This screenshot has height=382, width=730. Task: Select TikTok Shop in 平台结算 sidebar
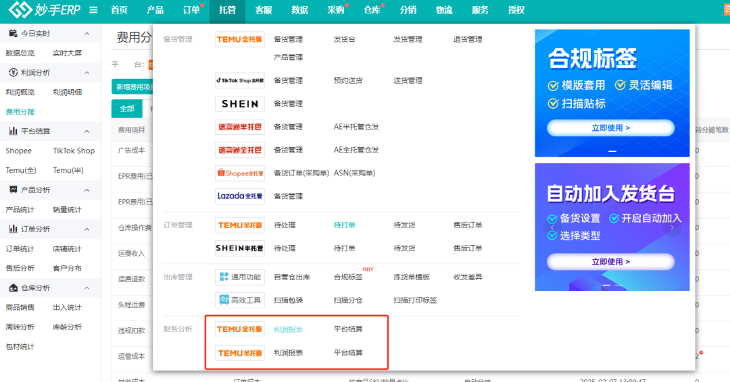click(74, 151)
